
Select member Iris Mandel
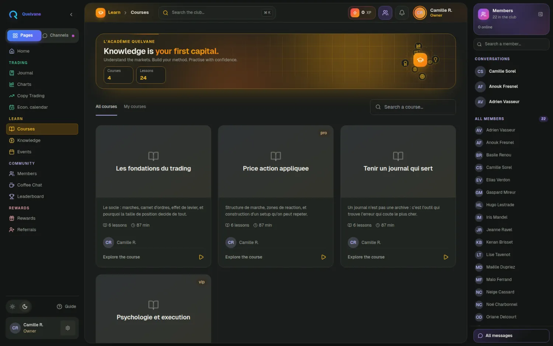pos(511,218)
